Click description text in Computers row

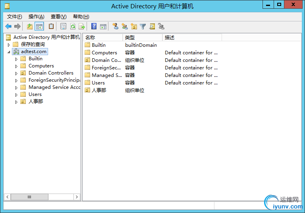191,53
